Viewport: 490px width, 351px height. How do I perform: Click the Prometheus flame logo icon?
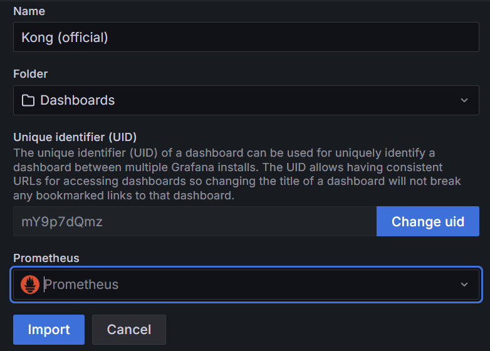(30, 285)
